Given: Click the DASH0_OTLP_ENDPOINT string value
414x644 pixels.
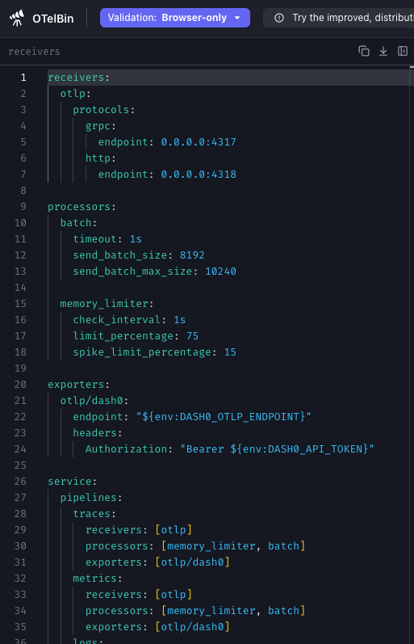Looking at the screenshot, I should coord(224,417).
